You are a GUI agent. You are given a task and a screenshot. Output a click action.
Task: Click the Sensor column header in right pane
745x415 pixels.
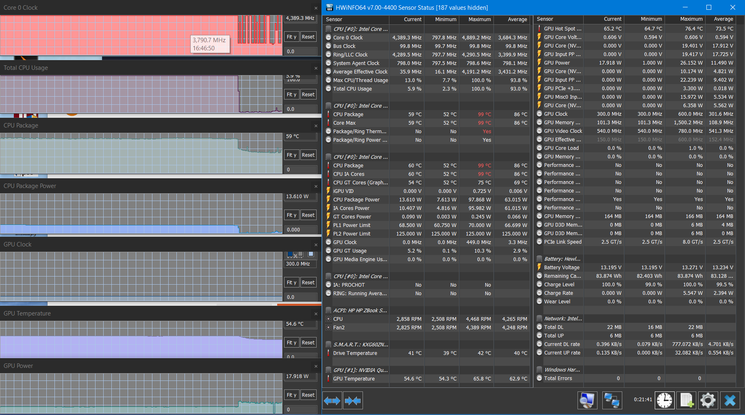pos(559,19)
